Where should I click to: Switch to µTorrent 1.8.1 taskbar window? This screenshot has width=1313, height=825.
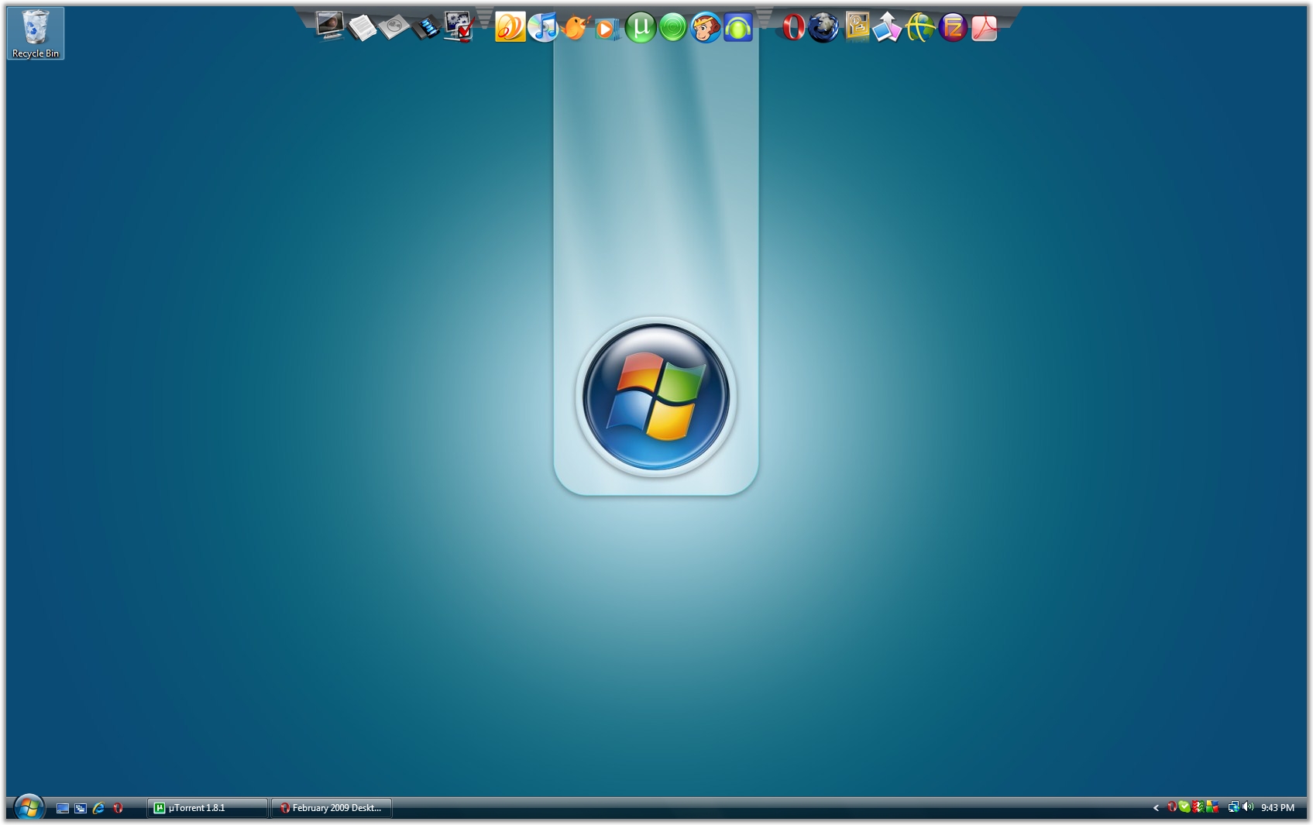(x=207, y=808)
